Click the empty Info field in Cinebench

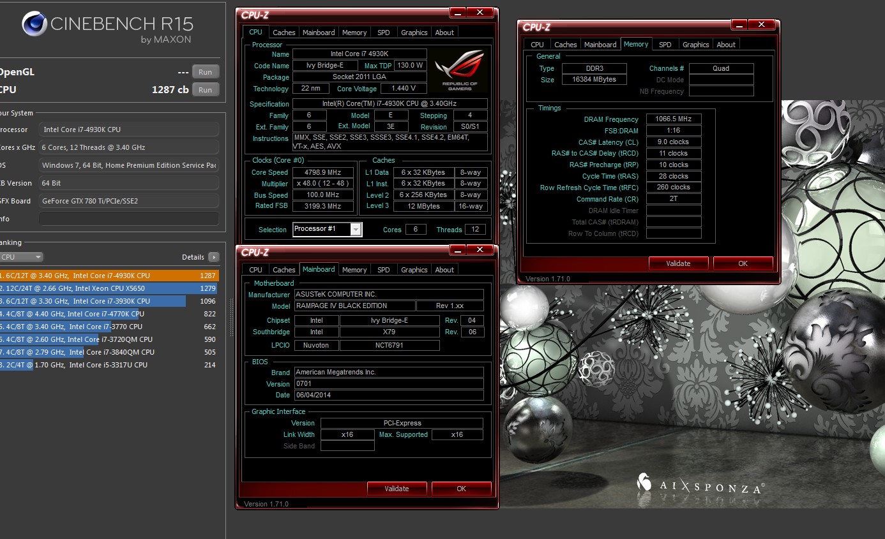coord(129,219)
